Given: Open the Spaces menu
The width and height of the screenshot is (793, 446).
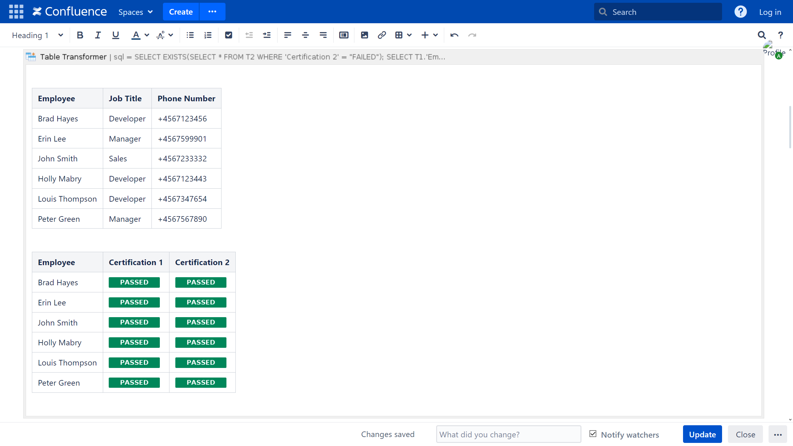Looking at the screenshot, I should [135, 12].
